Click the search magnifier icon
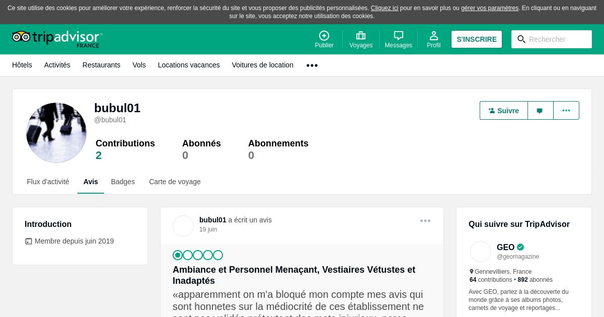This screenshot has height=317, width=604. point(521,39)
